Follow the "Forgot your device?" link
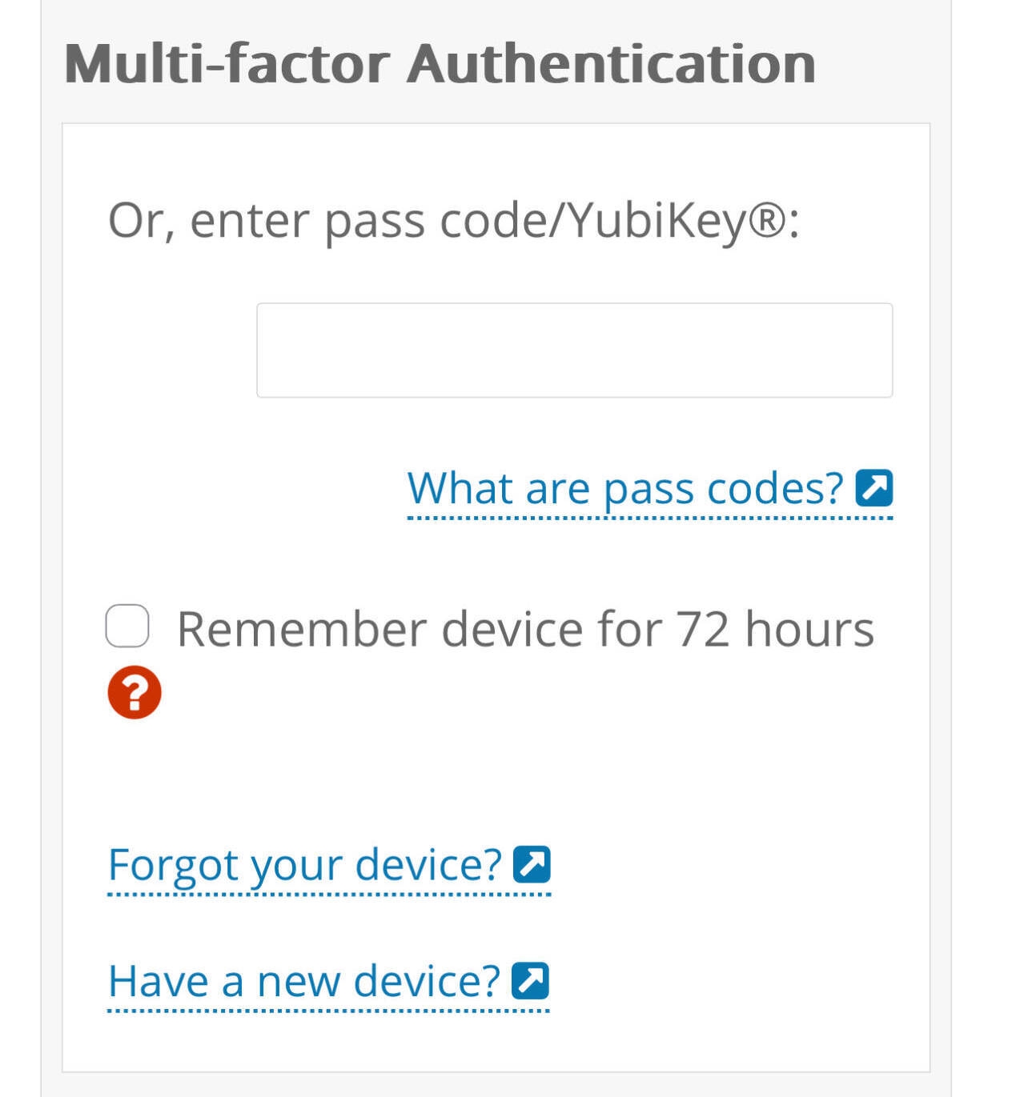This screenshot has width=1024, height=1097. 305,864
